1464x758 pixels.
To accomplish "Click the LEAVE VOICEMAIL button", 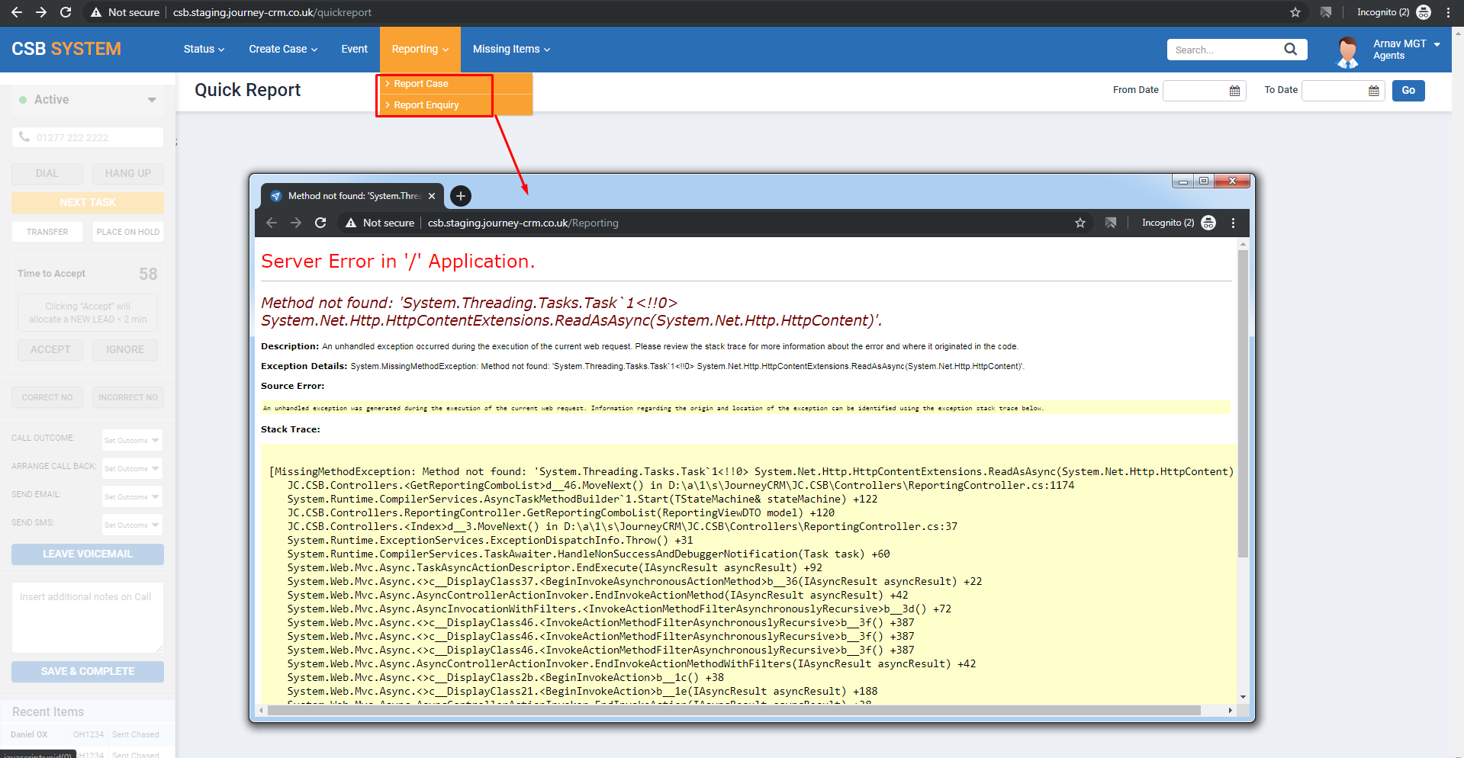I will [x=88, y=554].
